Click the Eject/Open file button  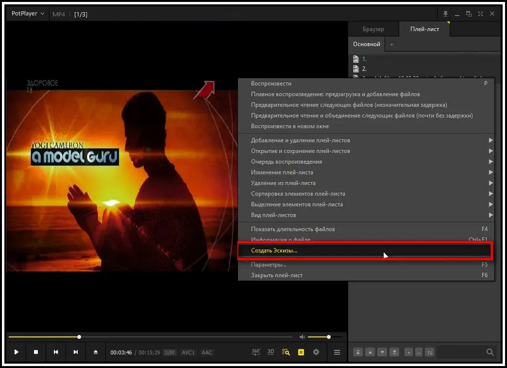(x=95, y=352)
